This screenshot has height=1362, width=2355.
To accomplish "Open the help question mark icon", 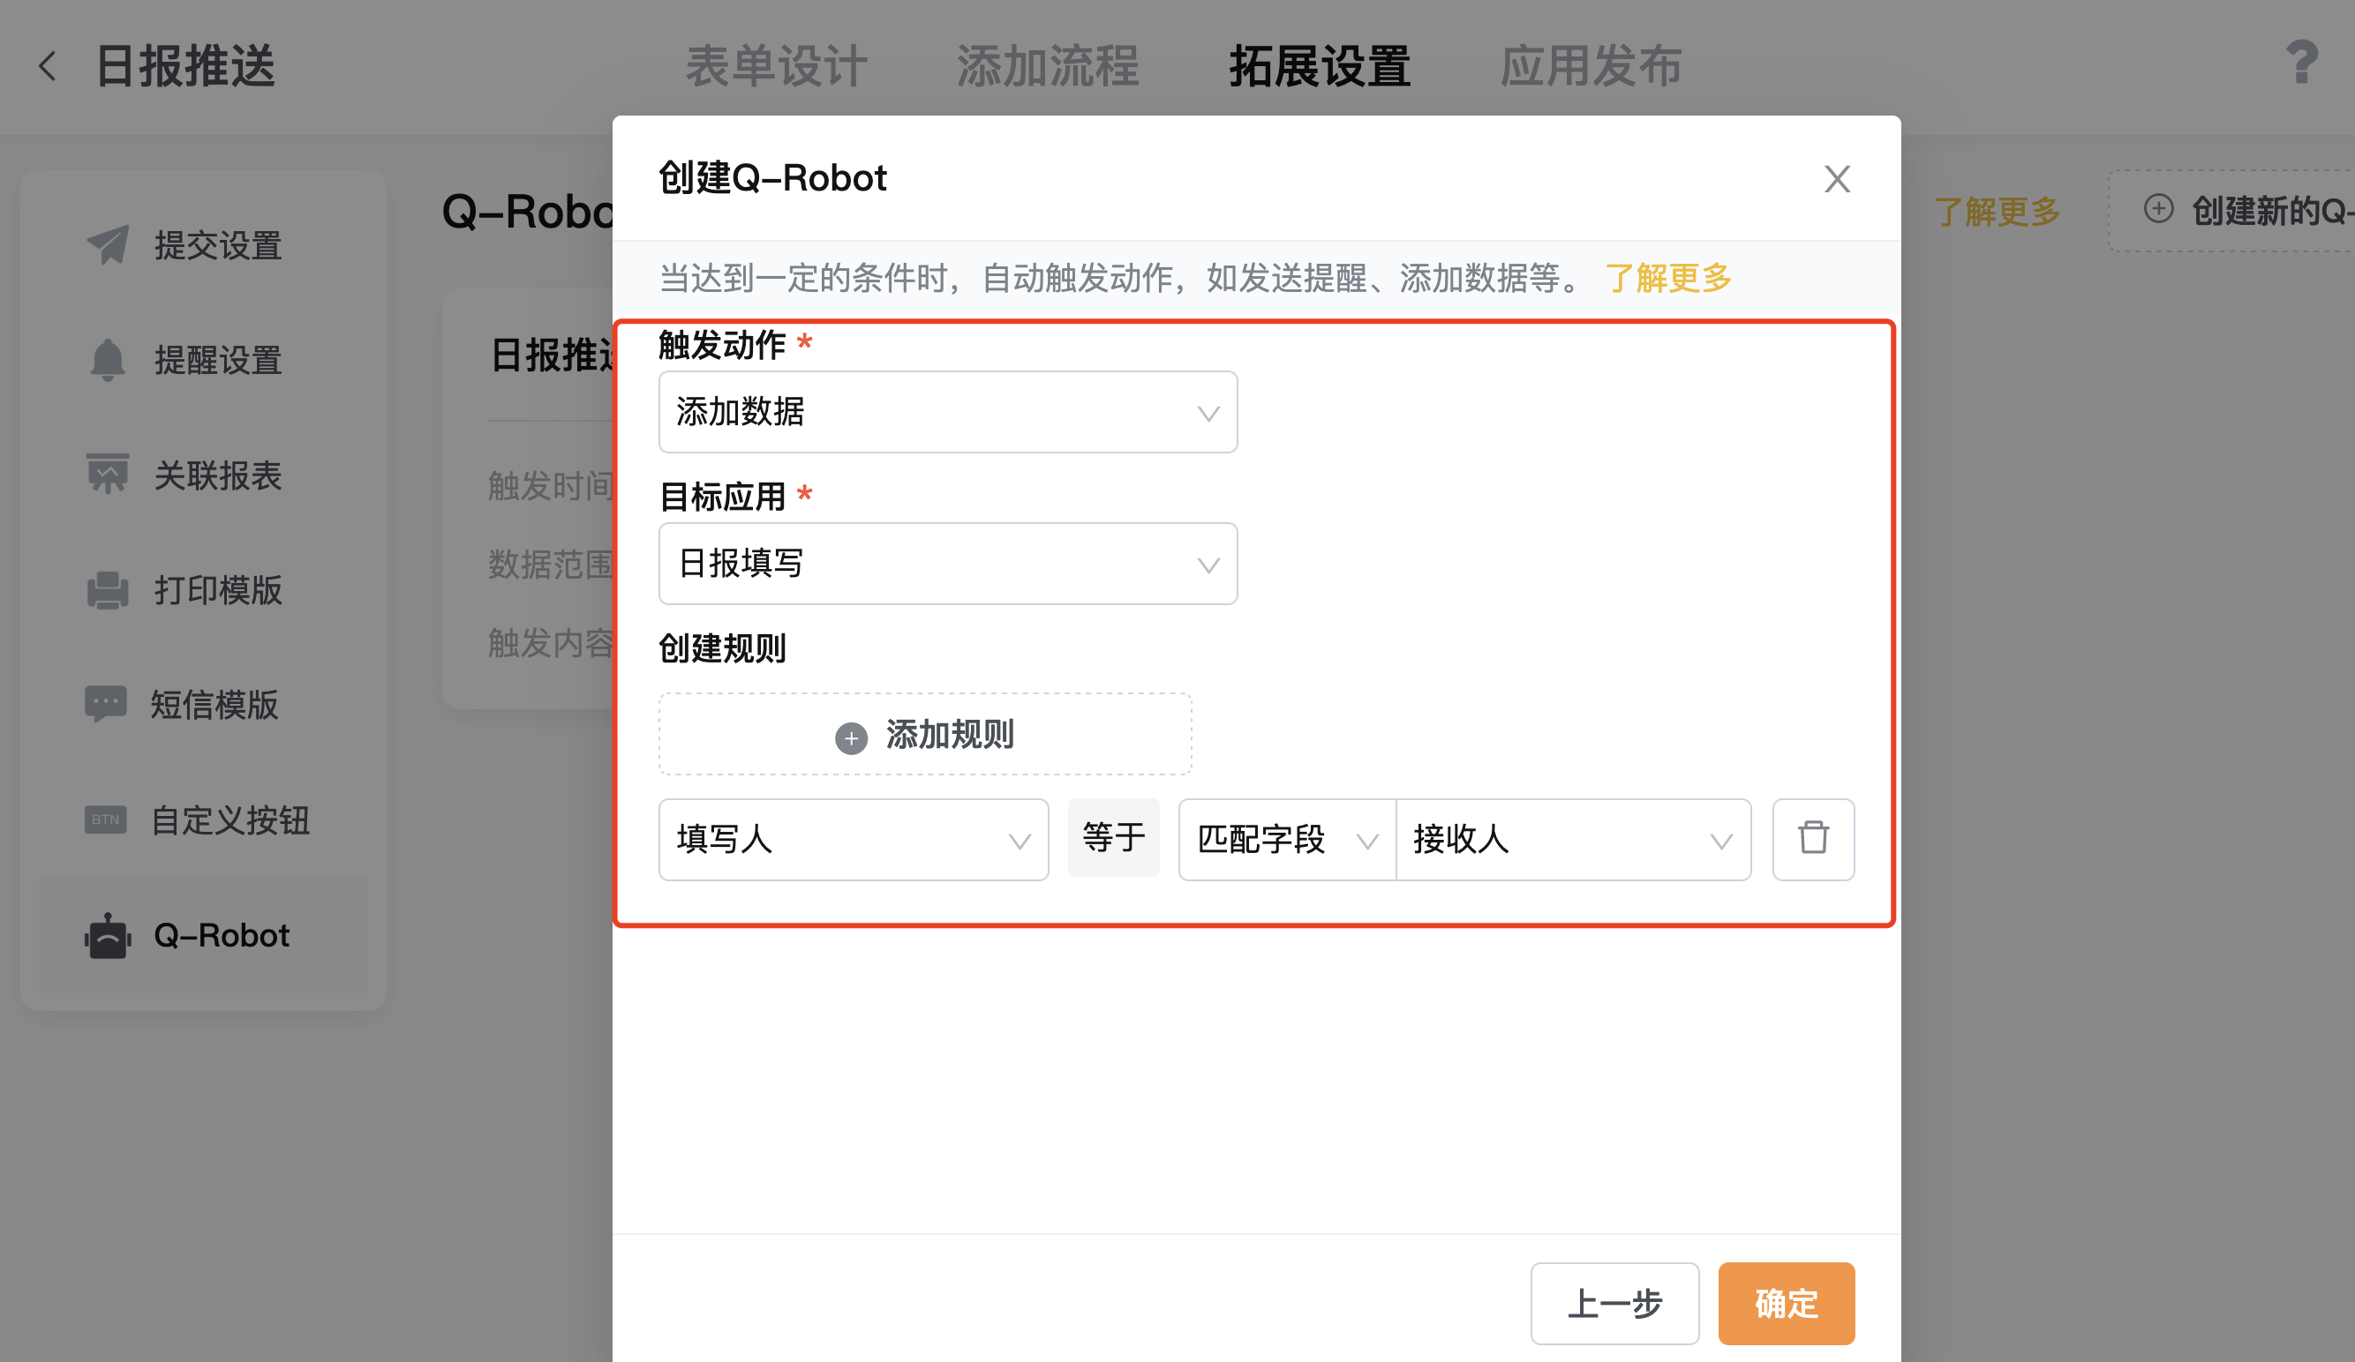I will click(2301, 63).
